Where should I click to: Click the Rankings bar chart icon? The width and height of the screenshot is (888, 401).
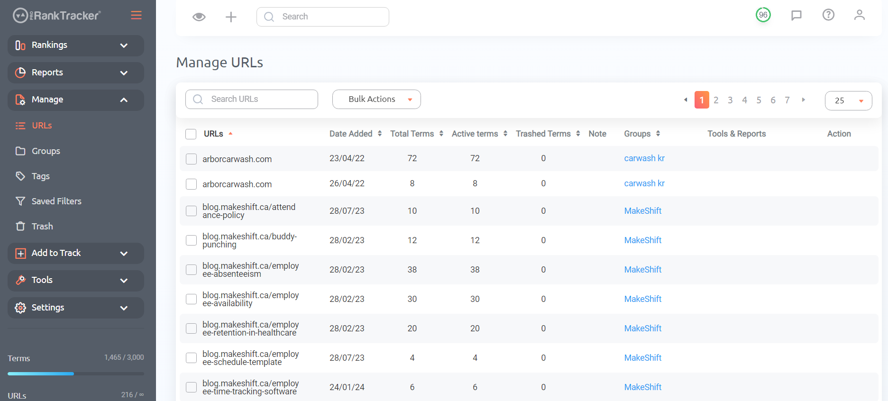pyautogui.click(x=20, y=45)
